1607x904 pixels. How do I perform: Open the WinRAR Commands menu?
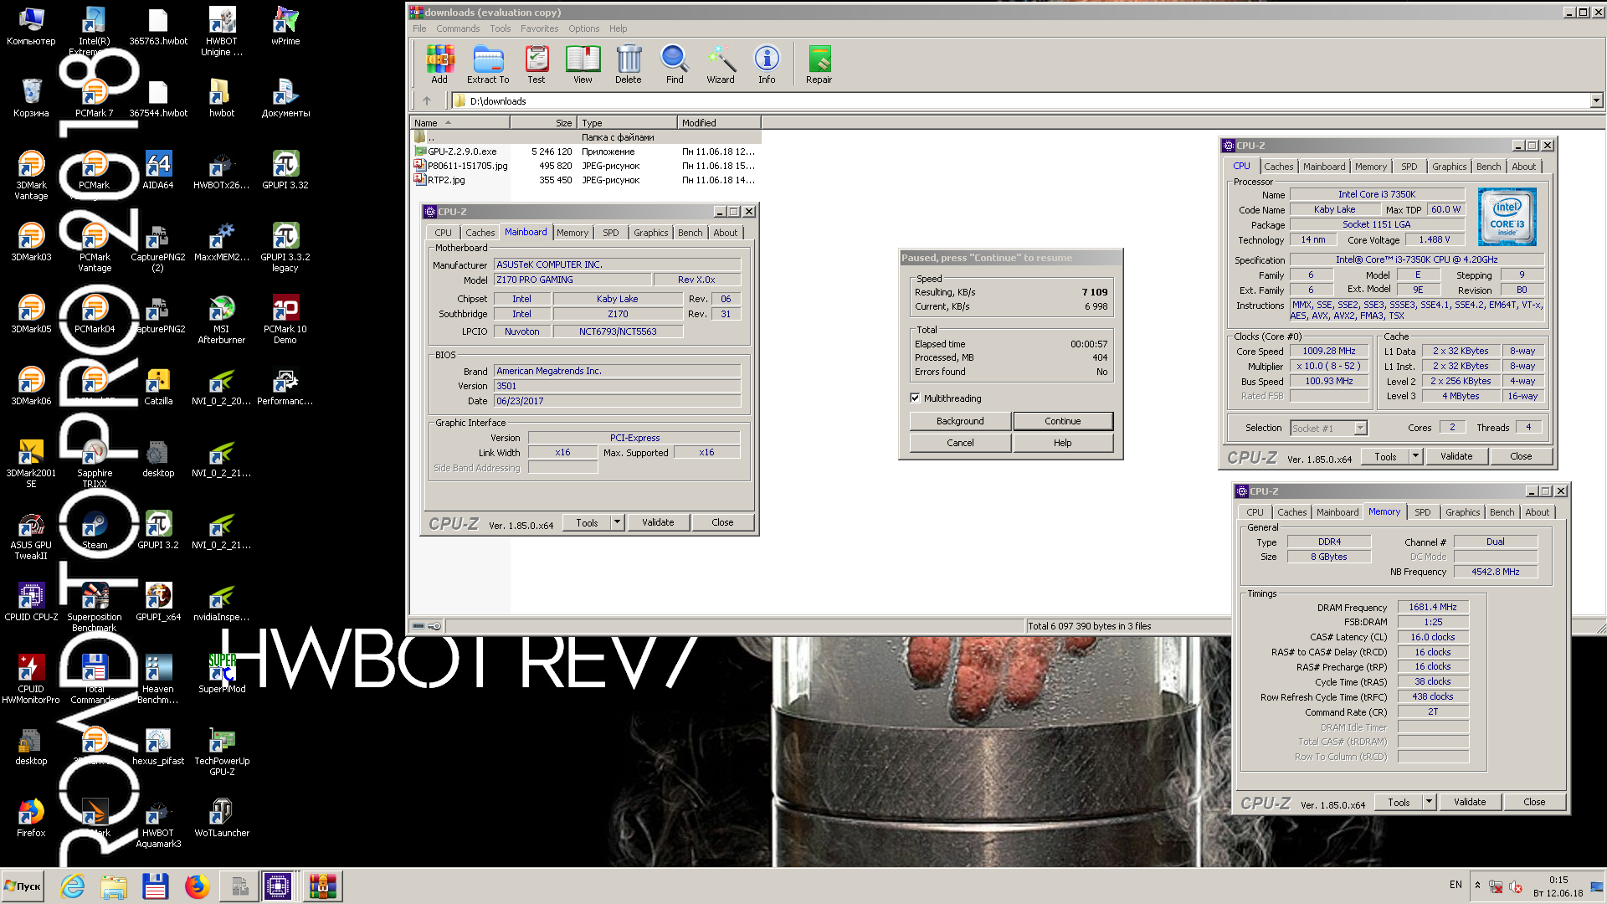click(x=458, y=28)
